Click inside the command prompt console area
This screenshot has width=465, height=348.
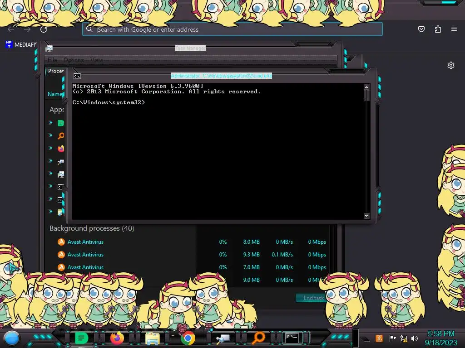218,151
